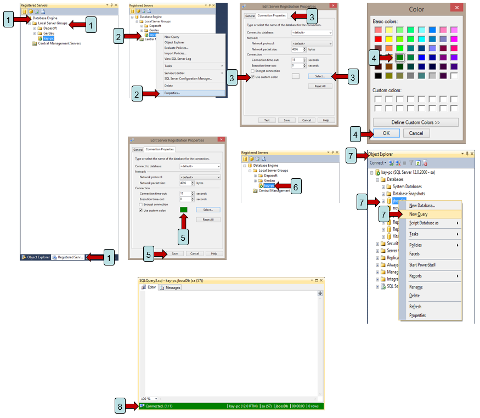Enable Encrypt connection in dialog with green swatch
Viewport: 480px width, 418px height.
(x=141, y=205)
